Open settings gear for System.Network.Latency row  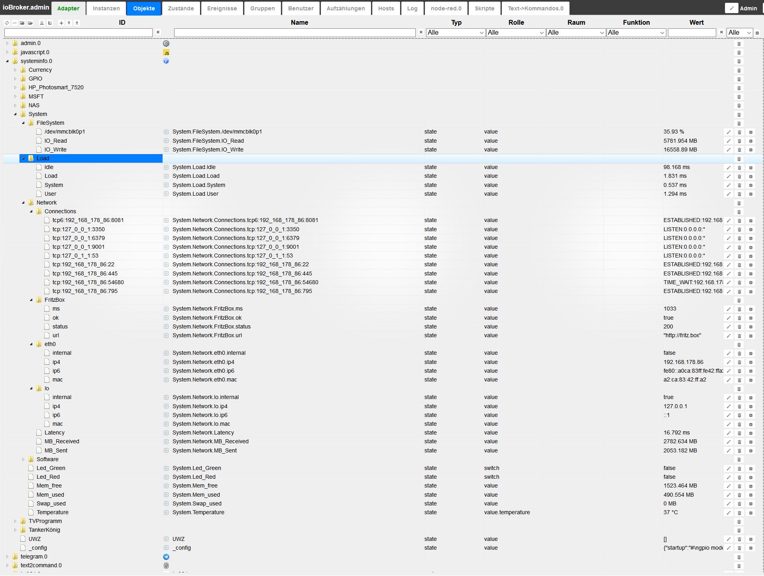(751, 433)
